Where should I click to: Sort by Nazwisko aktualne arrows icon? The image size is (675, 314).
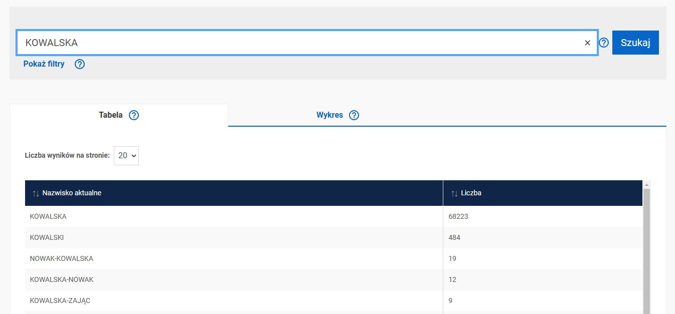pos(36,193)
